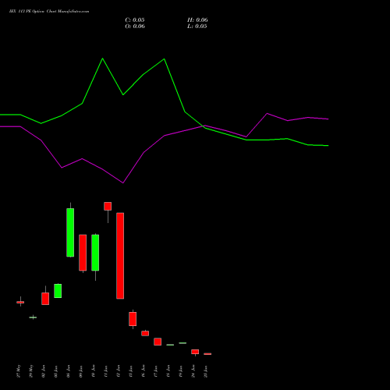Select the red candlestick above 02 Jun
This screenshot has width=390, height=390.
(45, 299)
